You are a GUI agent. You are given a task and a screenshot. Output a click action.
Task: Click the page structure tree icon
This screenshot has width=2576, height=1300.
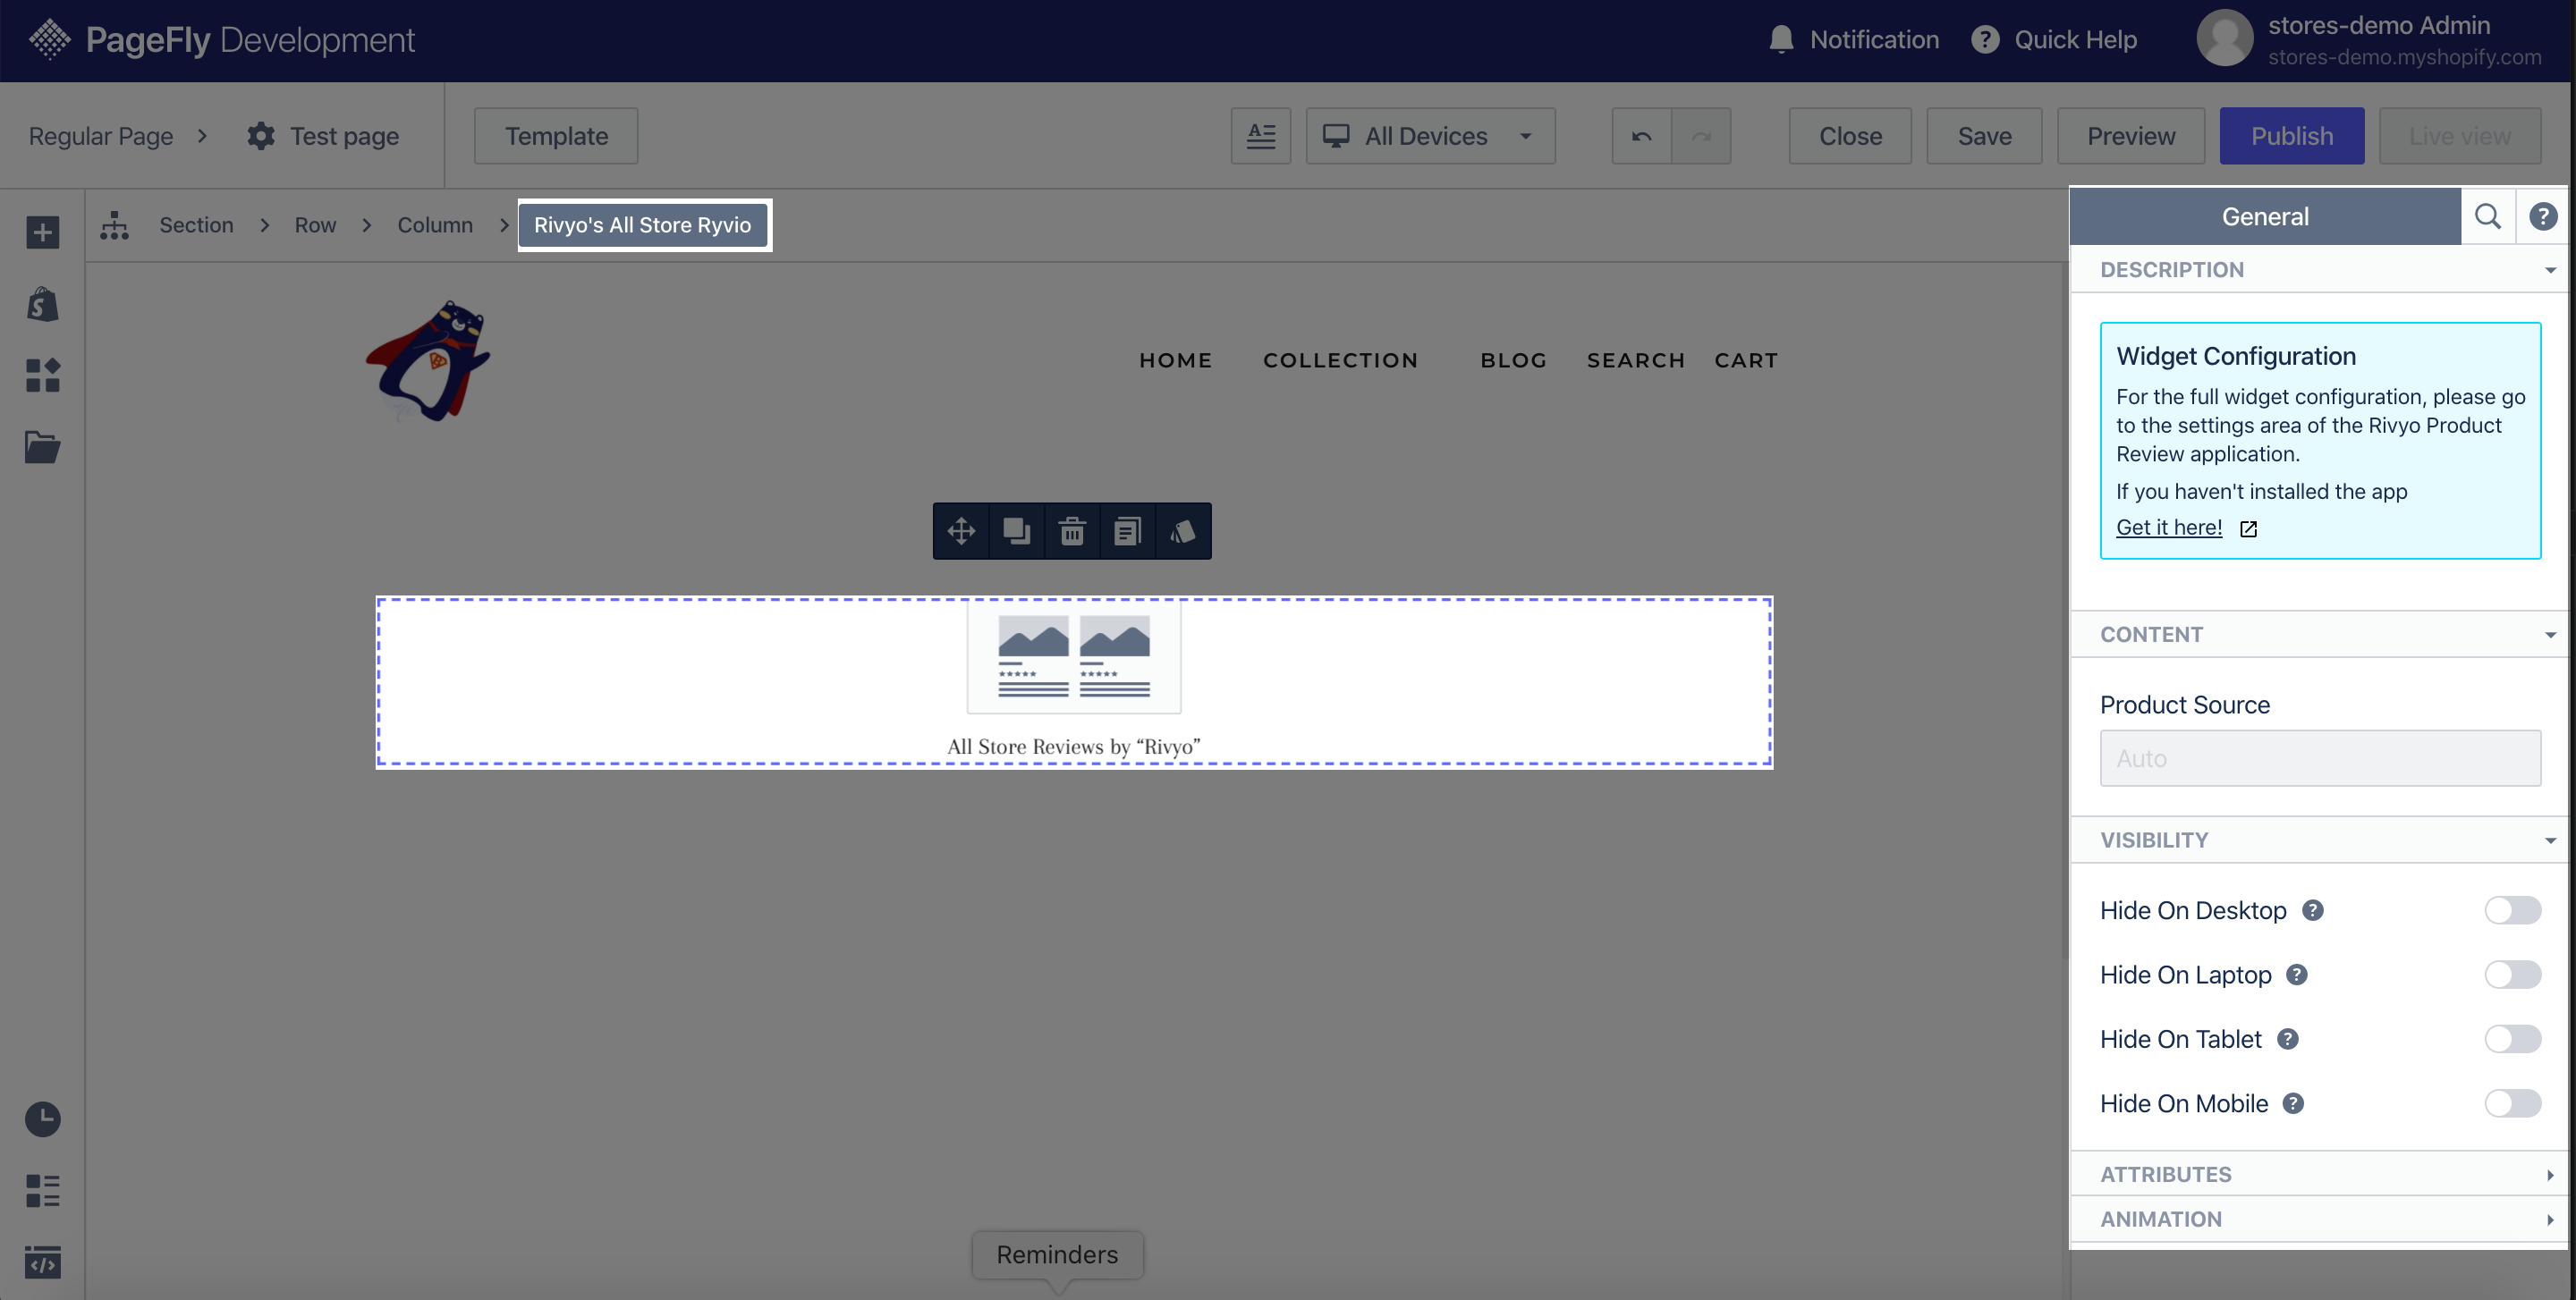[x=114, y=224]
